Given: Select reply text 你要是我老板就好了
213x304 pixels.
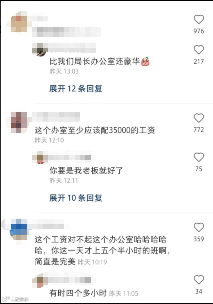Looking at the screenshot, I should pos(86,171).
